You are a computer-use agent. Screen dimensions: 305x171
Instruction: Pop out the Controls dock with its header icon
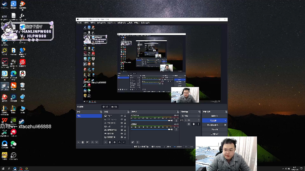226,112
